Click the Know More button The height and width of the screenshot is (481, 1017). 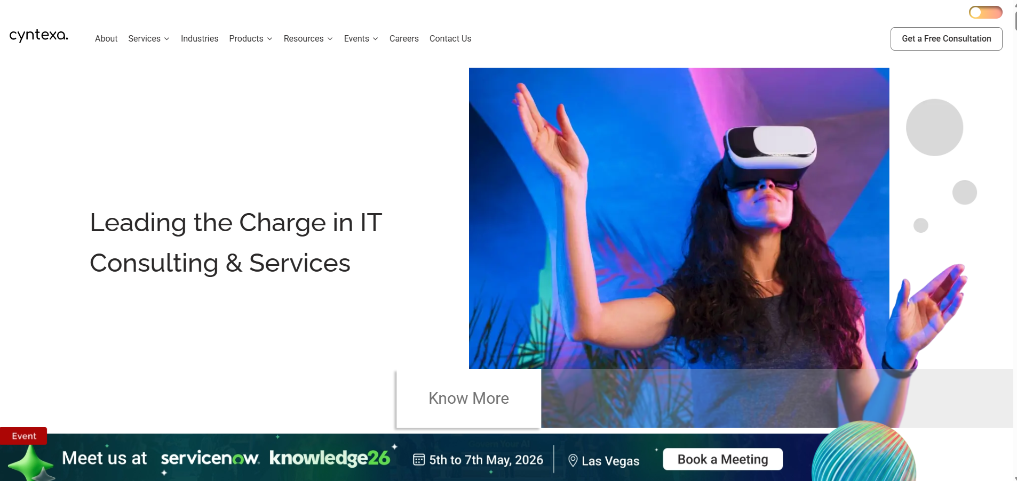tap(468, 398)
